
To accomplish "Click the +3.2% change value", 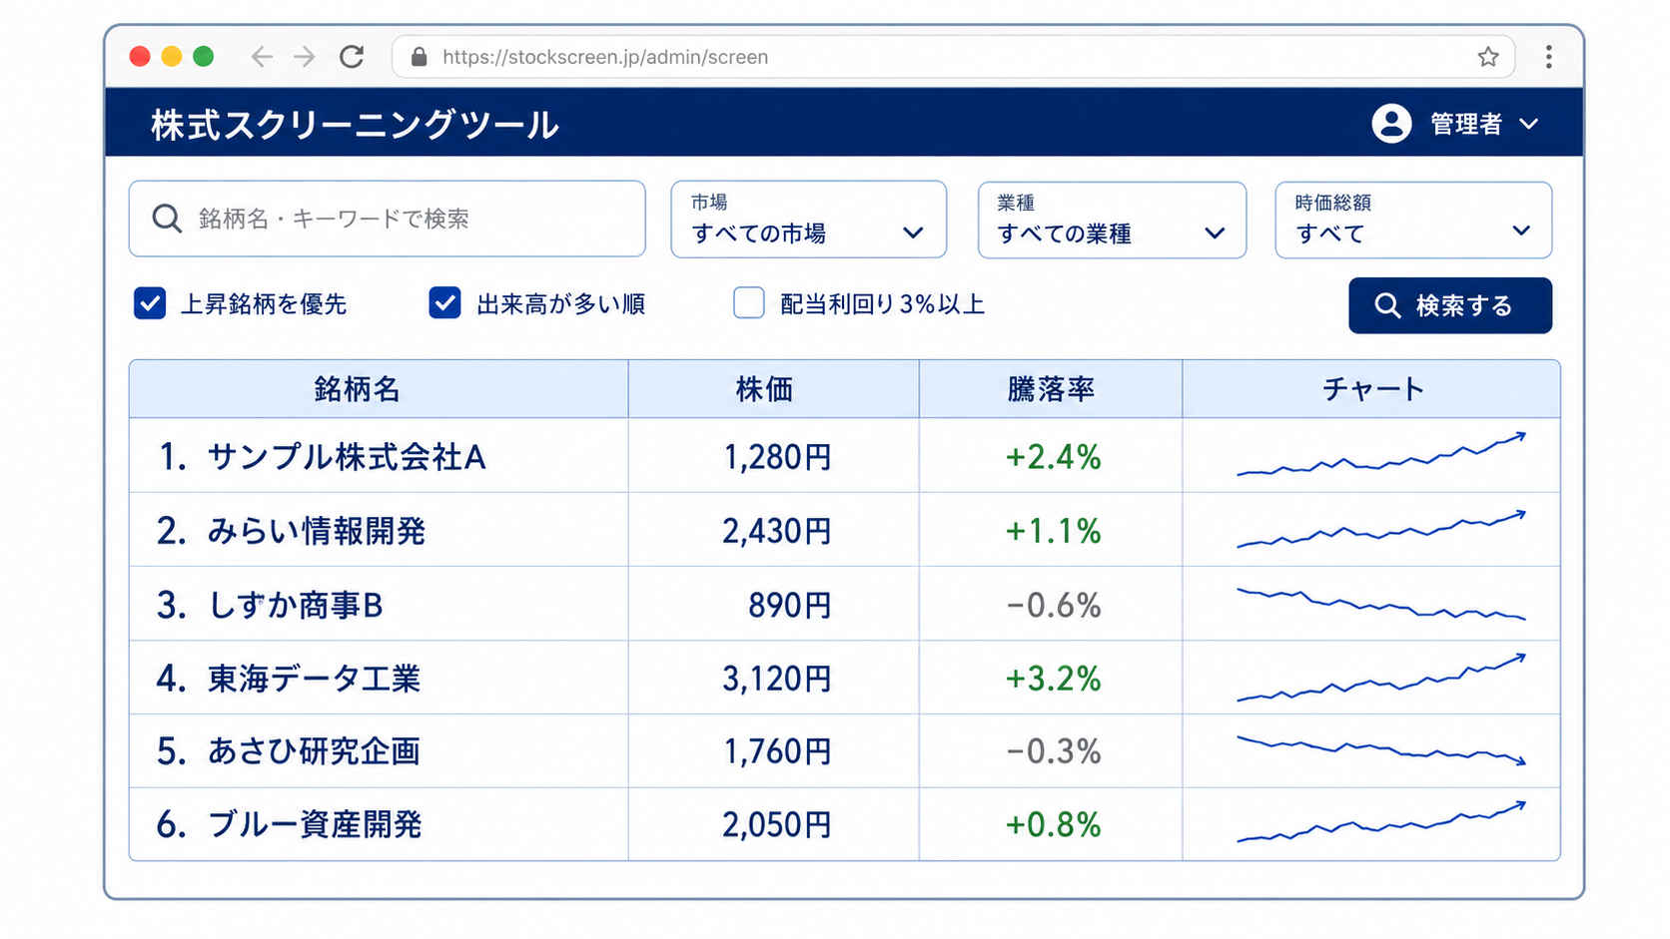I will pos(1053,679).
